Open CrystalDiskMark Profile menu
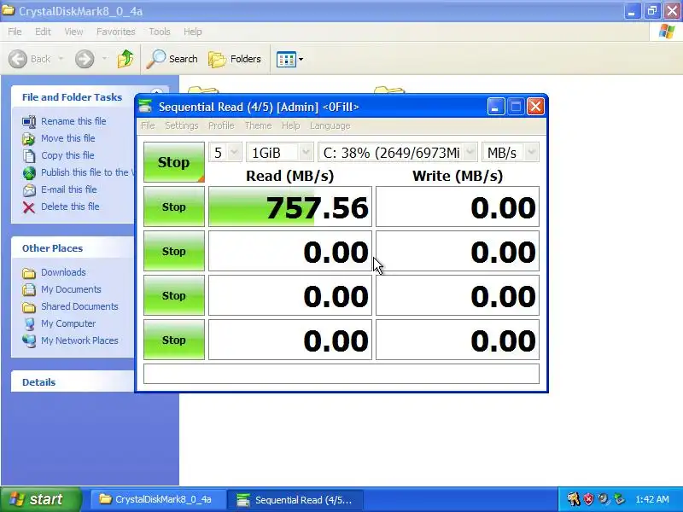Screen dimensions: 683x512 (221, 125)
